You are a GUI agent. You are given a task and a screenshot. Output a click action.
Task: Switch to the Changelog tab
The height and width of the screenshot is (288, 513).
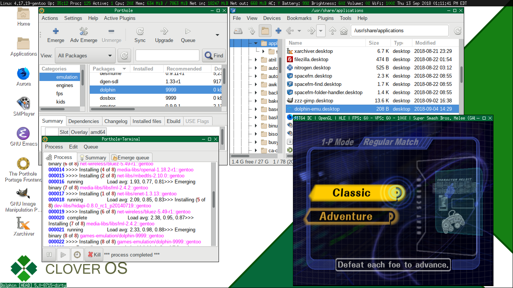click(116, 121)
